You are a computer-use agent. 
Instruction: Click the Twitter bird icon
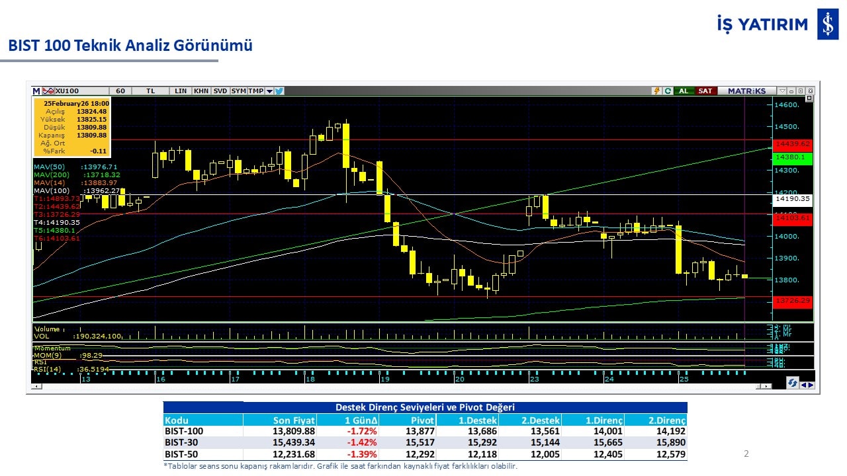(279, 91)
